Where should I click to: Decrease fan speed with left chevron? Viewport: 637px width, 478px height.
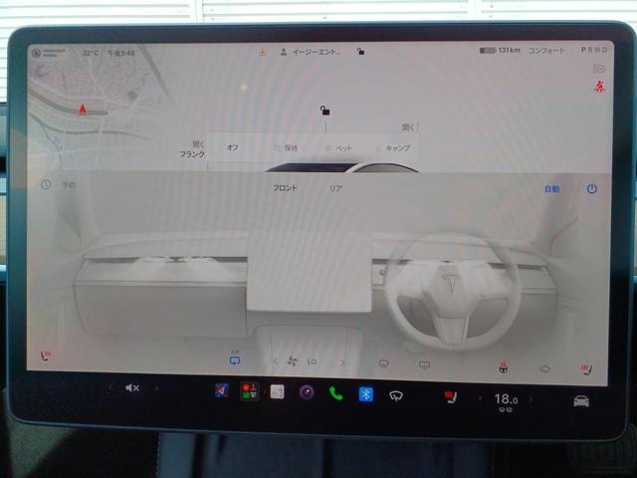pyautogui.click(x=276, y=360)
